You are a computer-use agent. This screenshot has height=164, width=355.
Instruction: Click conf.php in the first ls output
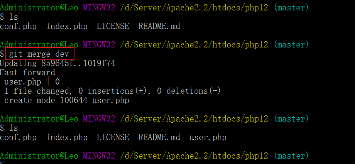point(18,26)
